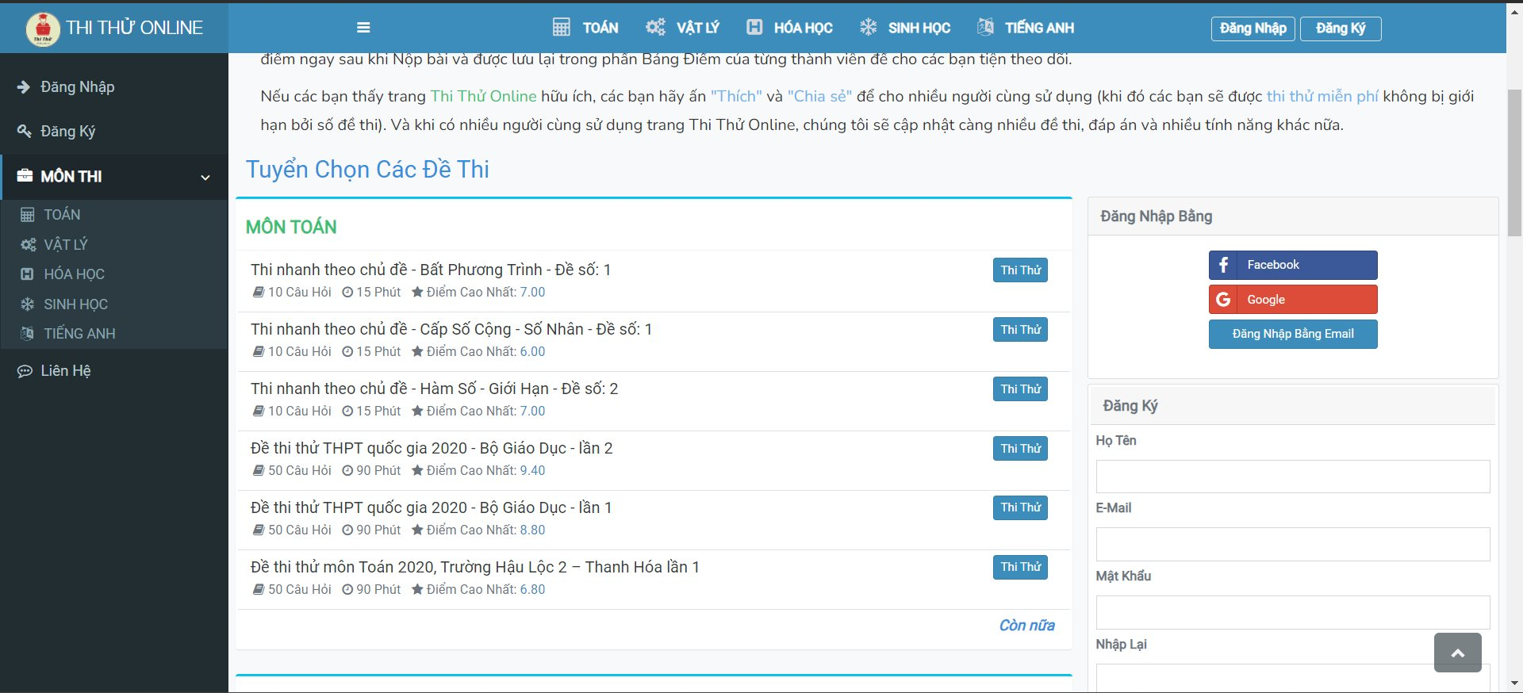1523x693 pixels.
Task: Click the Facebook 'f' logo icon
Action: click(1223, 265)
